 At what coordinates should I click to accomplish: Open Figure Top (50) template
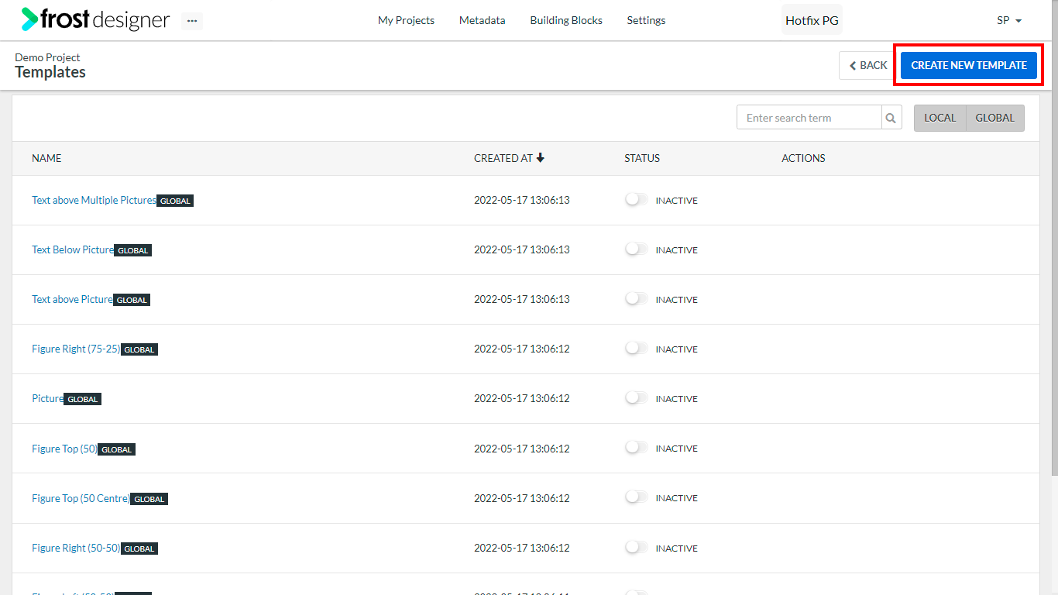(64, 449)
